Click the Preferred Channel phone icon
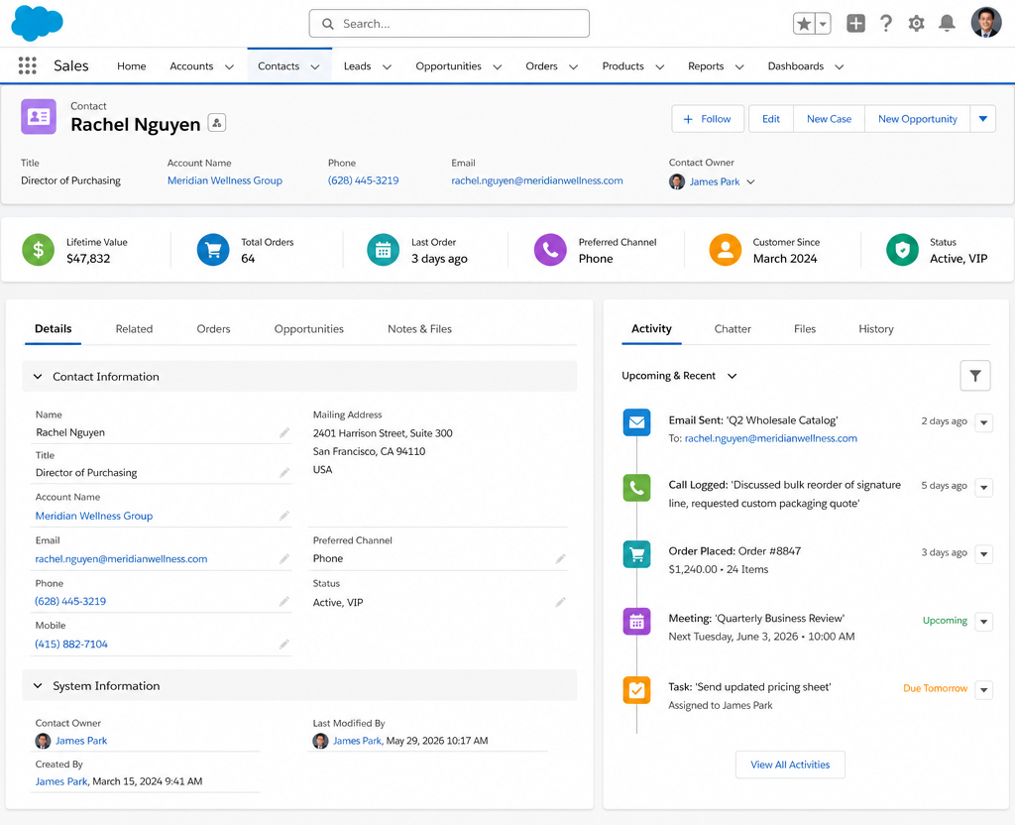 (550, 250)
